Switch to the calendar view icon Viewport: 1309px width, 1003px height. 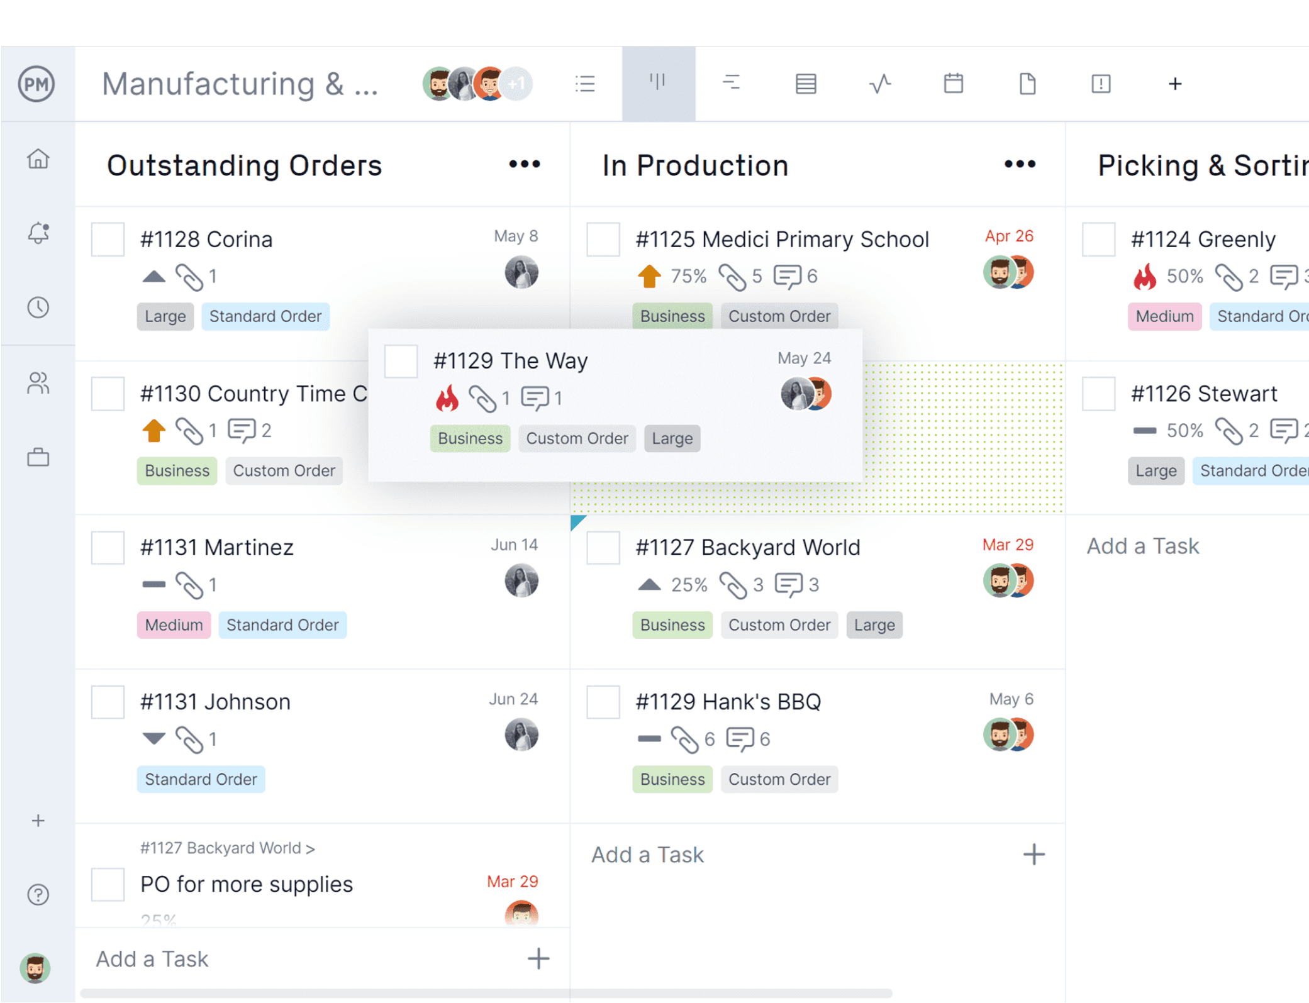pyautogui.click(x=953, y=84)
